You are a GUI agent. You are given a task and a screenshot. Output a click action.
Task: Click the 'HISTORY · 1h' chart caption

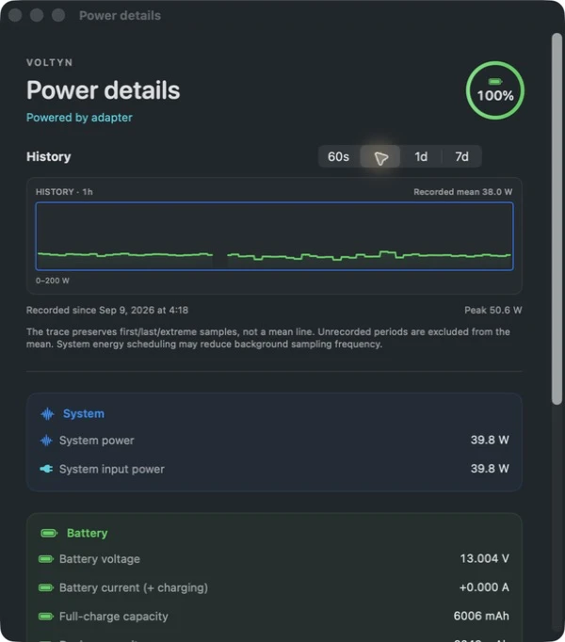[64, 192]
